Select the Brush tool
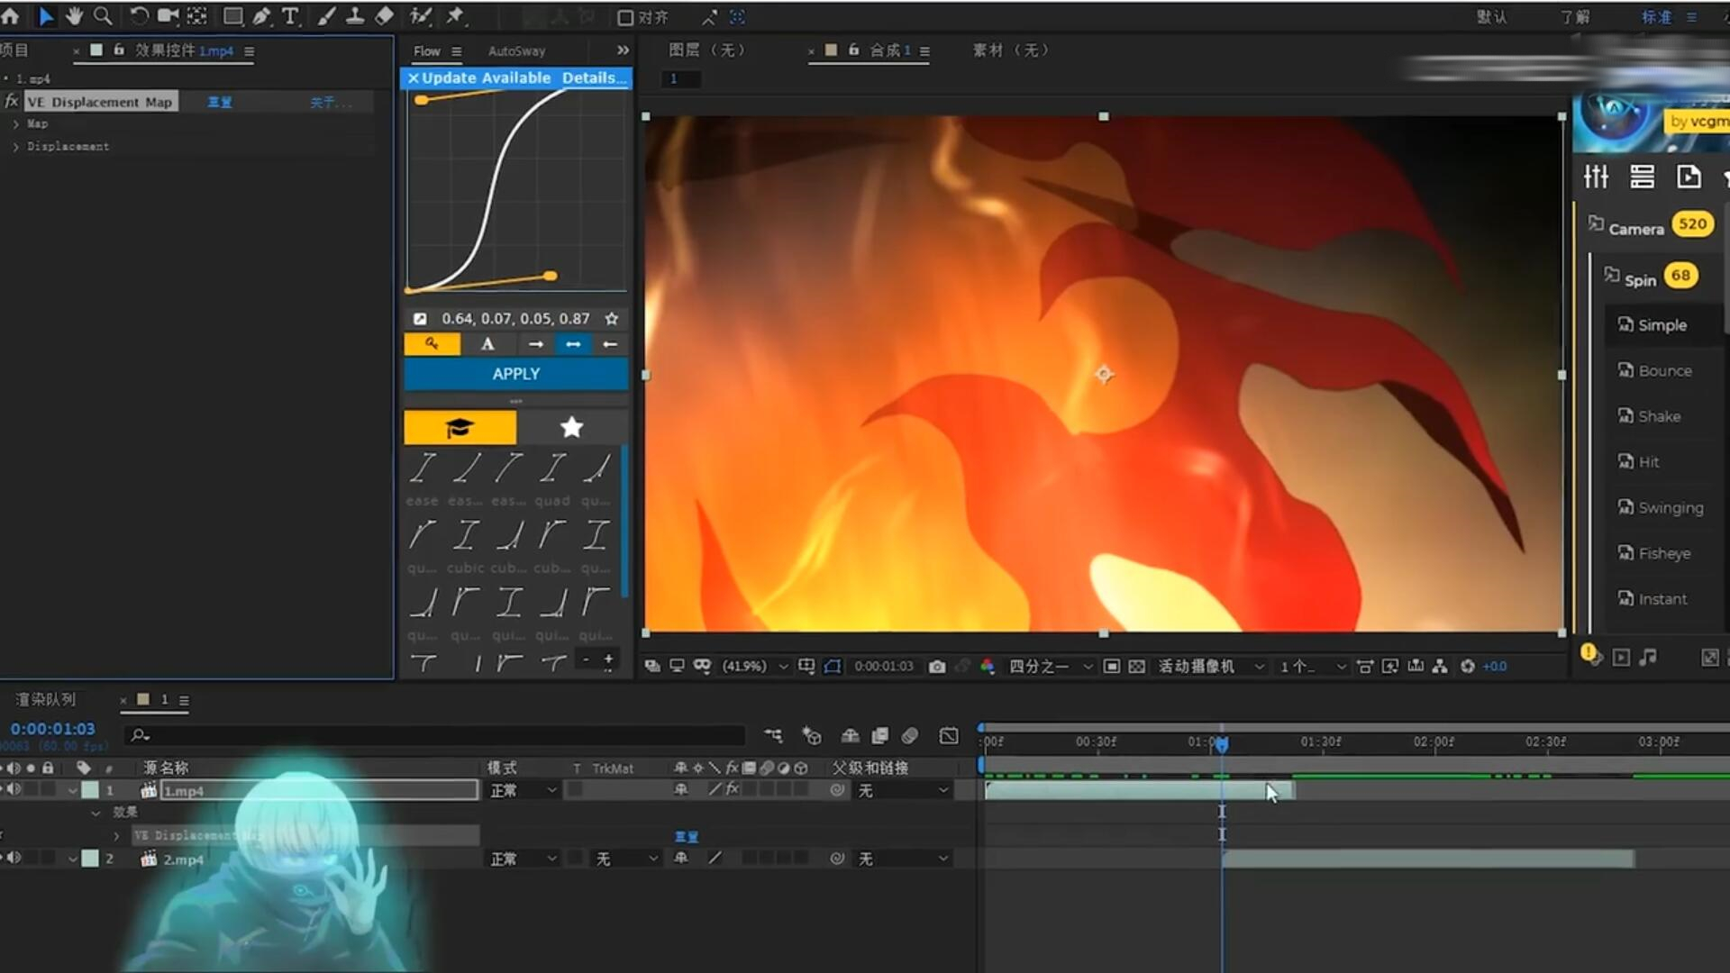Screen dimensions: 1730x973 coord(326,16)
